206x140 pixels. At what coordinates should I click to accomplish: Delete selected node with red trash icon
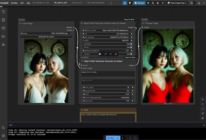pos(116,54)
